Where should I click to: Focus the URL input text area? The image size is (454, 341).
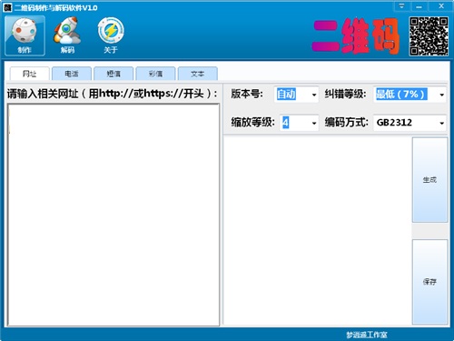pos(113,215)
